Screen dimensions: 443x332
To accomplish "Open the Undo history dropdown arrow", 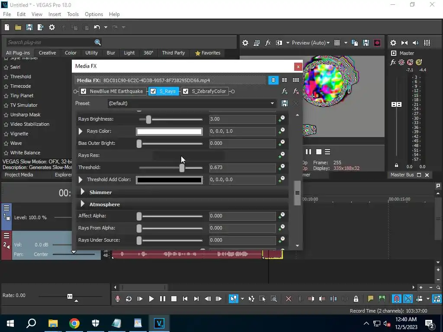I will tap(106, 27).
